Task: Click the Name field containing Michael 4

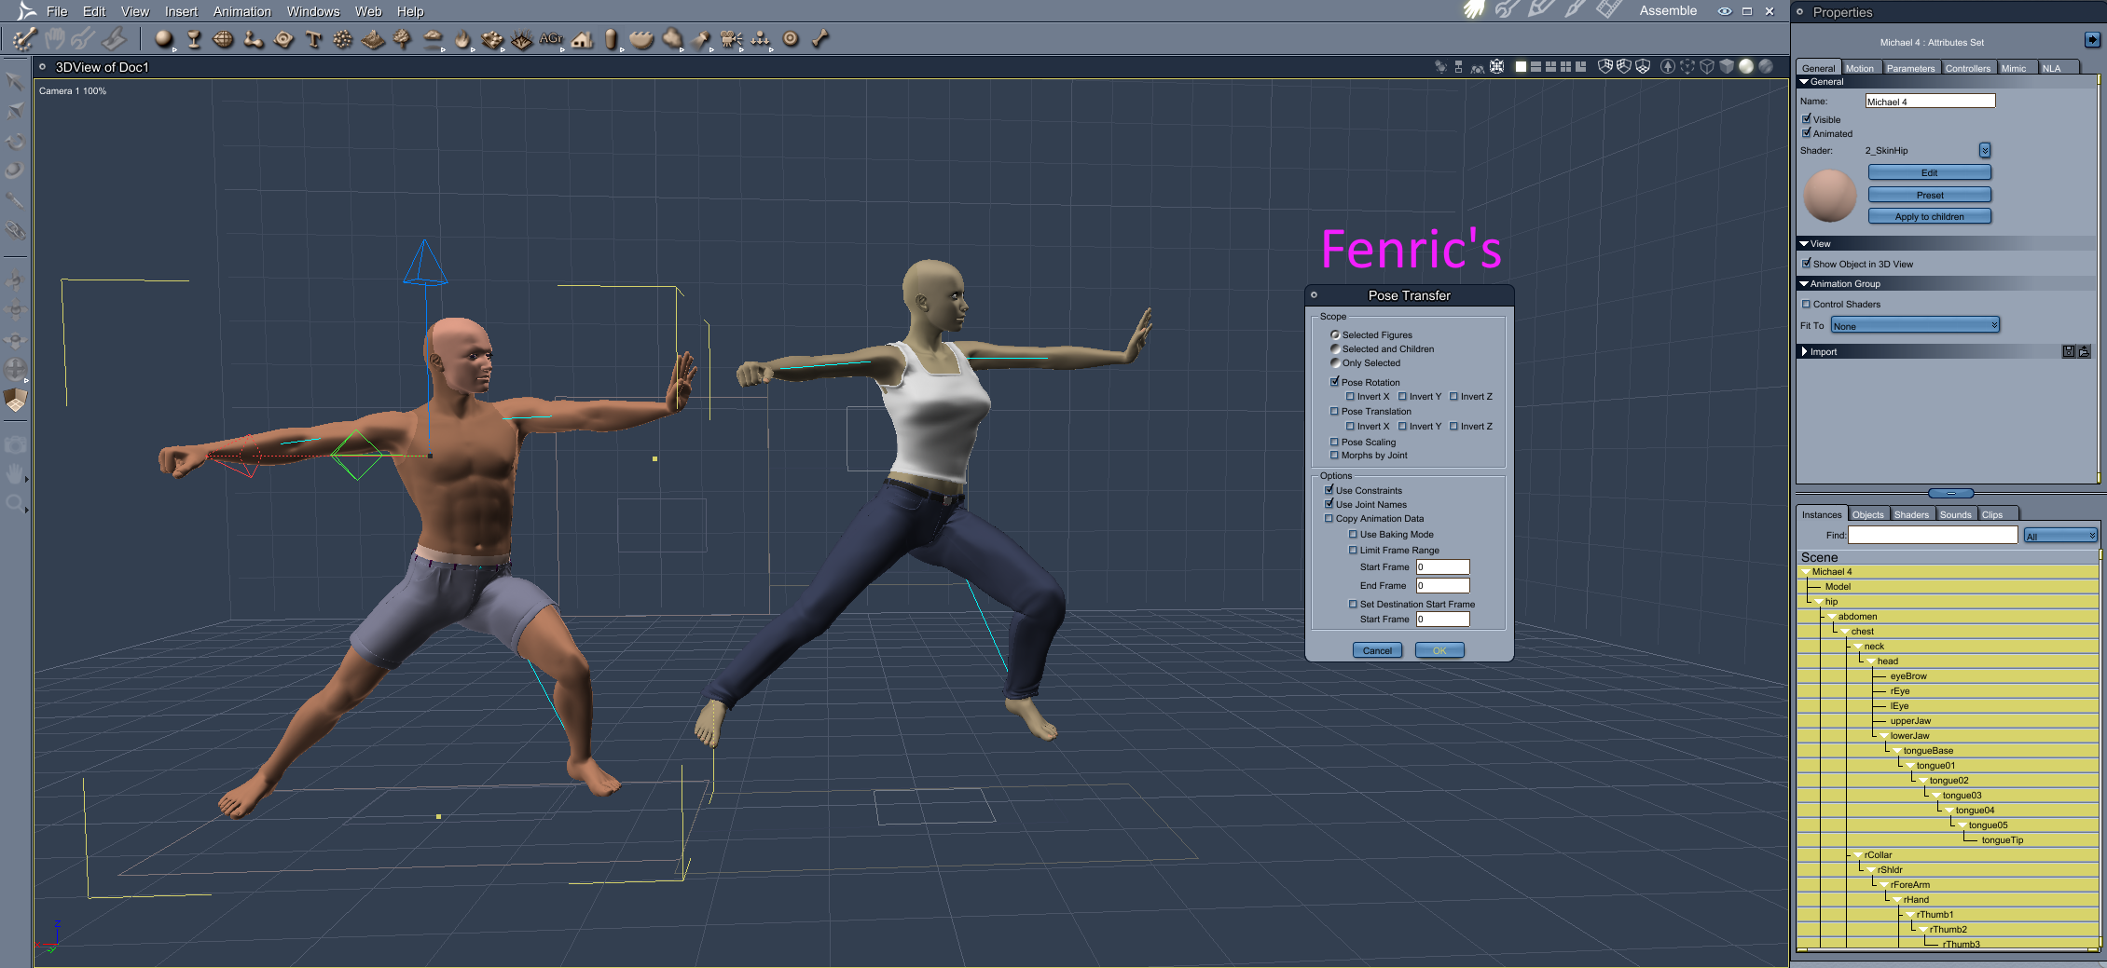Action: [1930, 101]
